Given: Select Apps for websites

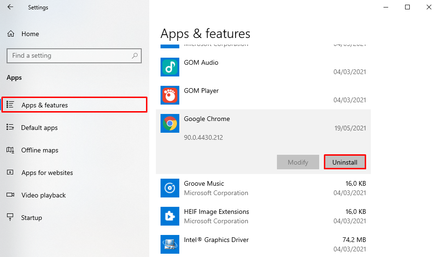Looking at the screenshot, I should (47, 173).
